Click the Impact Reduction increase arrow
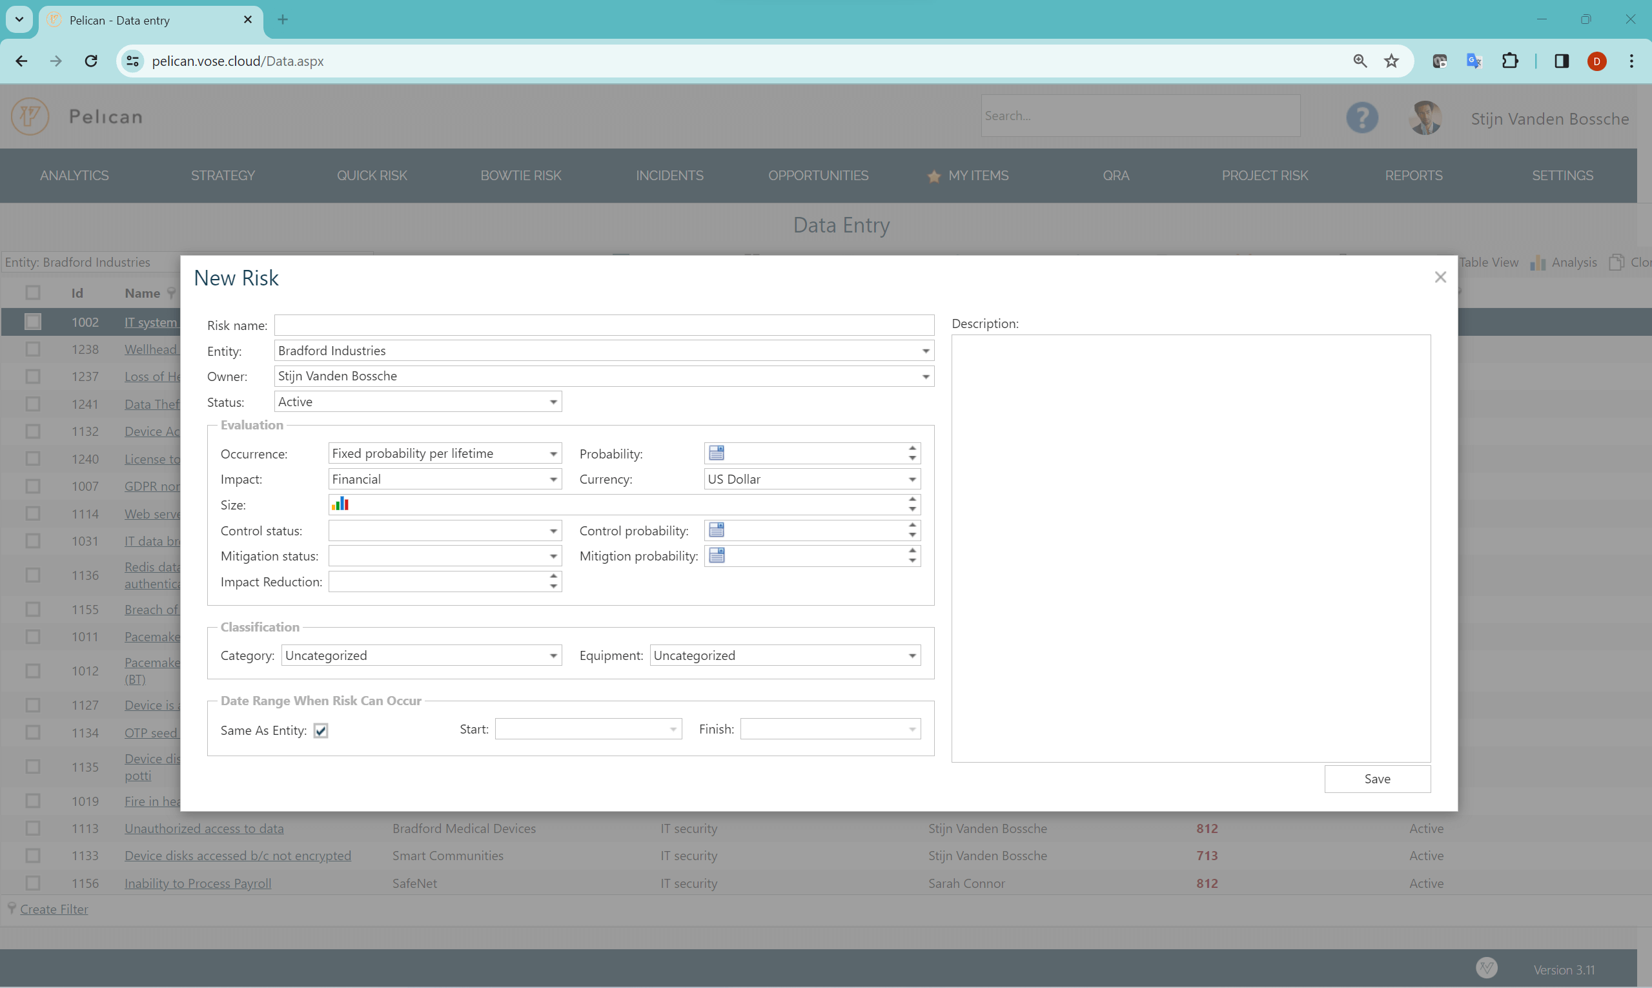Image resolution: width=1652 pixels, height=988 pixels. (553, 576)
